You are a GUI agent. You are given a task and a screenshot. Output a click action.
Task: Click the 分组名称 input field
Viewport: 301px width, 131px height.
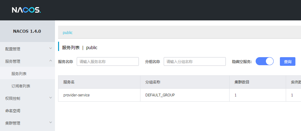click(195, 61)
